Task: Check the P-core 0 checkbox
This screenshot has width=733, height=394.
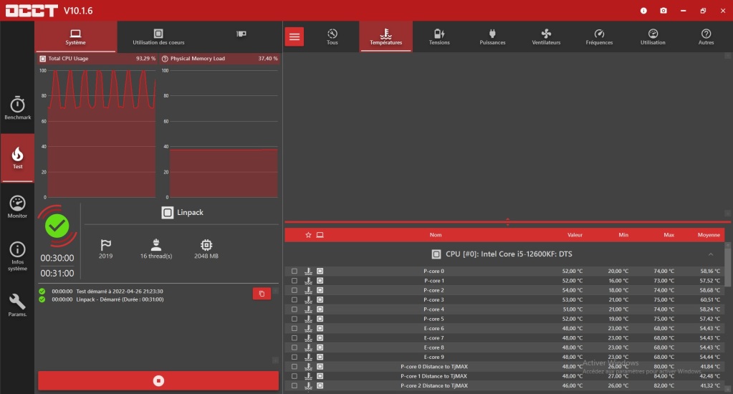Action: click(294, 271)
